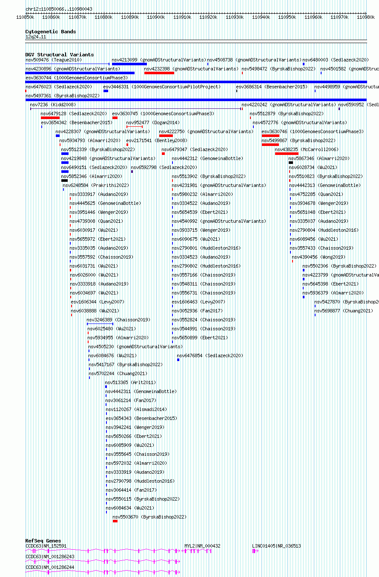Open esv3446331 (1000GenomesConsortiumPilotProject)
The image size is (379, 577).
162,87
